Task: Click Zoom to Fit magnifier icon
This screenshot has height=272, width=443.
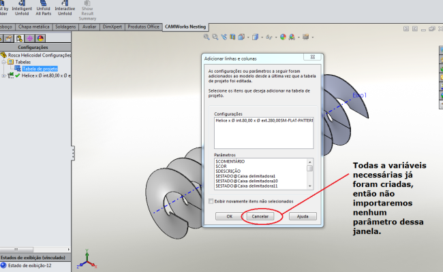Action: [x=206, y=37]
